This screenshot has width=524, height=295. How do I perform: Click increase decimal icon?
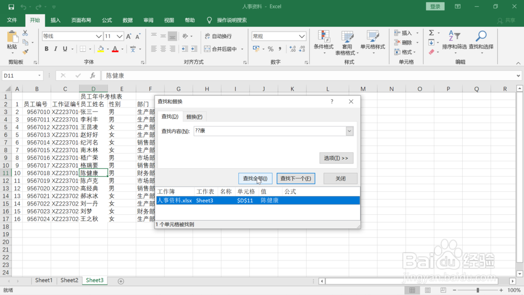tap(292, 49)
